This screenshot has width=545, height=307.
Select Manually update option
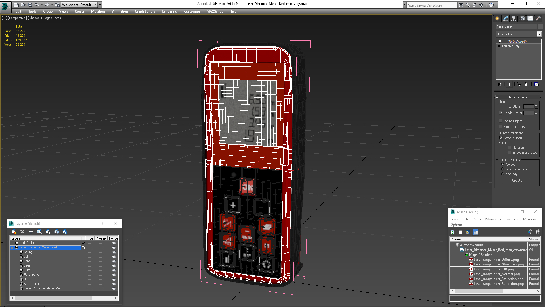[x=502, y=174]
